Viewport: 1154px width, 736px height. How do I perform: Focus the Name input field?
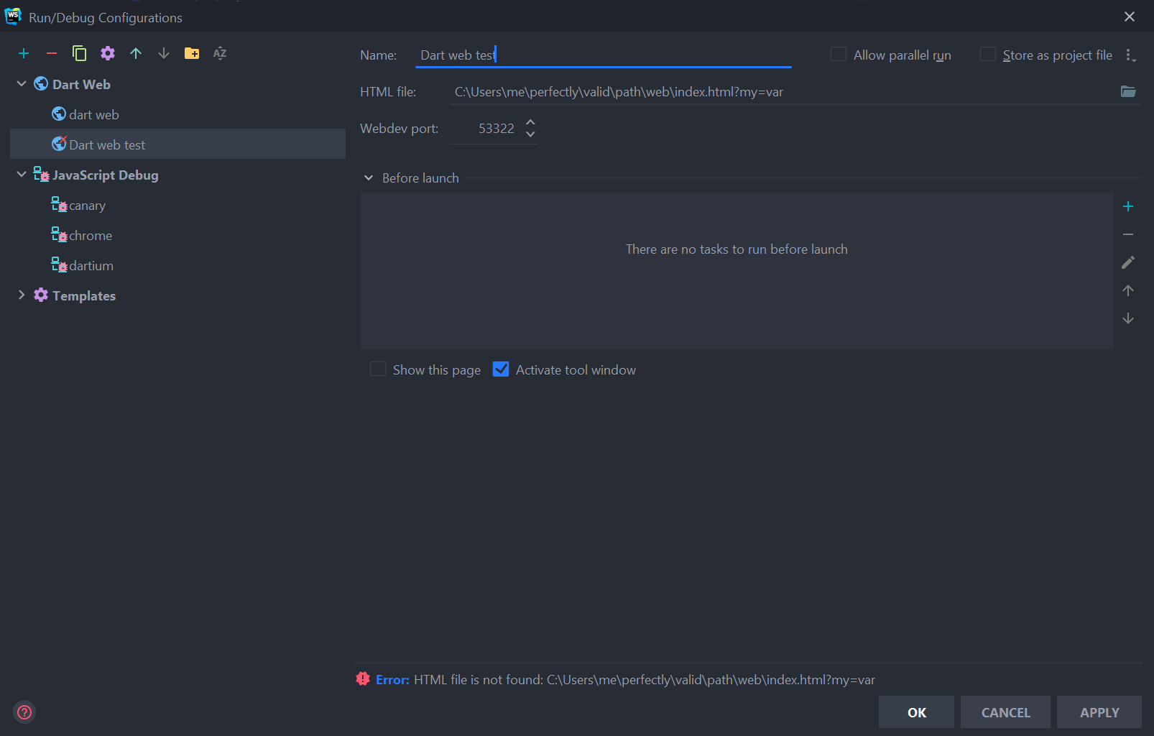pyautogui.click(x=604, y=55)
